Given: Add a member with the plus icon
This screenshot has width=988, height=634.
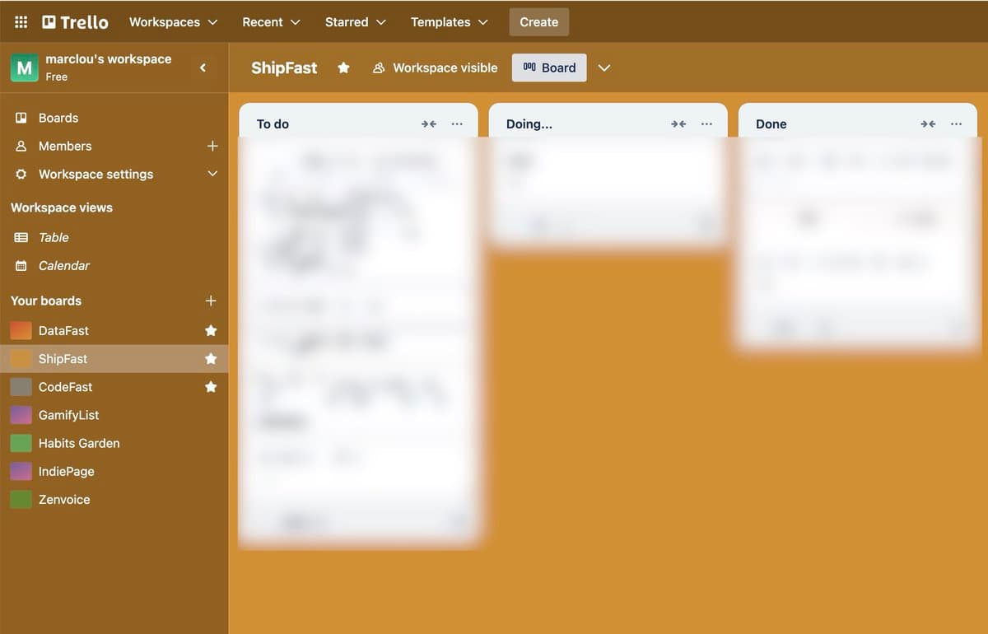Looking at the screenshot, I should pyautogui.click(x=212, y=146).
